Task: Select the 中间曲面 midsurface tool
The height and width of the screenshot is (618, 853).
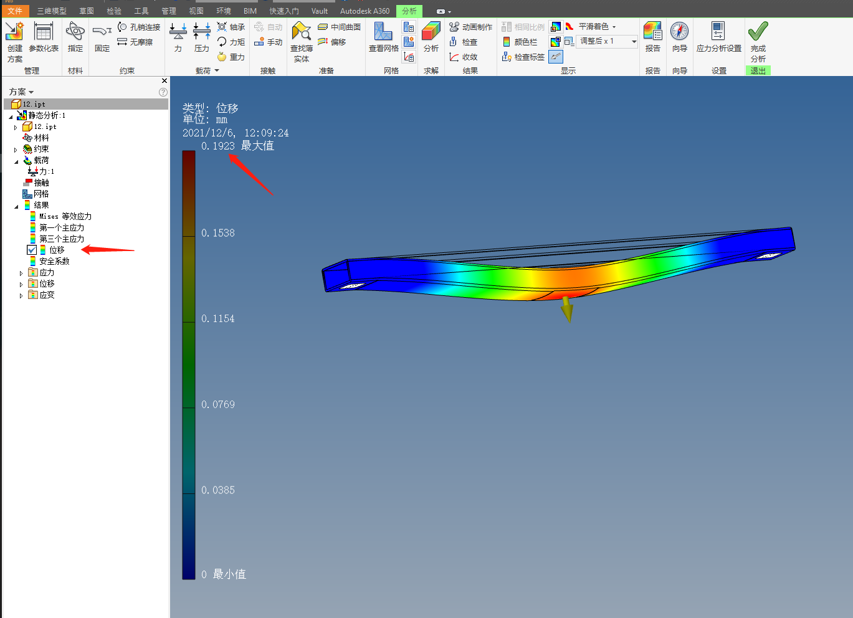Action: click(x=340, y=27)
